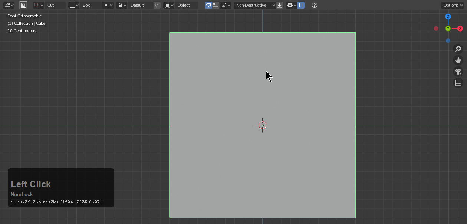Open help via the question mark icon
The width and height of the screenshot is (467, 224).
point(315,5)
